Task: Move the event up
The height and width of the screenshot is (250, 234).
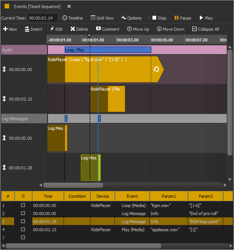Action: [x=129, y=29]
